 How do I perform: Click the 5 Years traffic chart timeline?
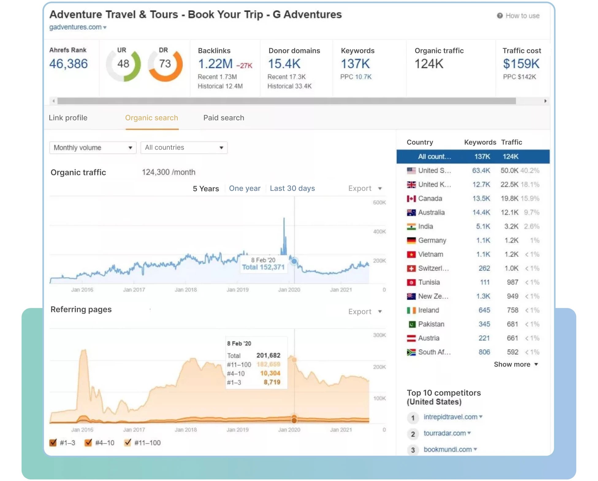(x=205, y=188)
